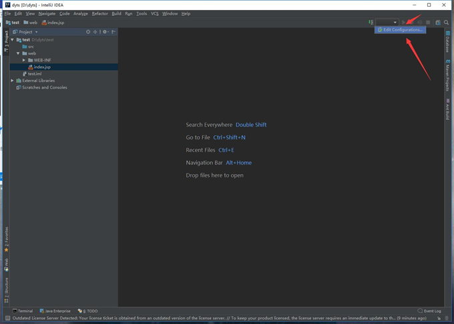This screenshot has height=324, width=454.
Task: Open the Tools menu
Action: (142, 13)
